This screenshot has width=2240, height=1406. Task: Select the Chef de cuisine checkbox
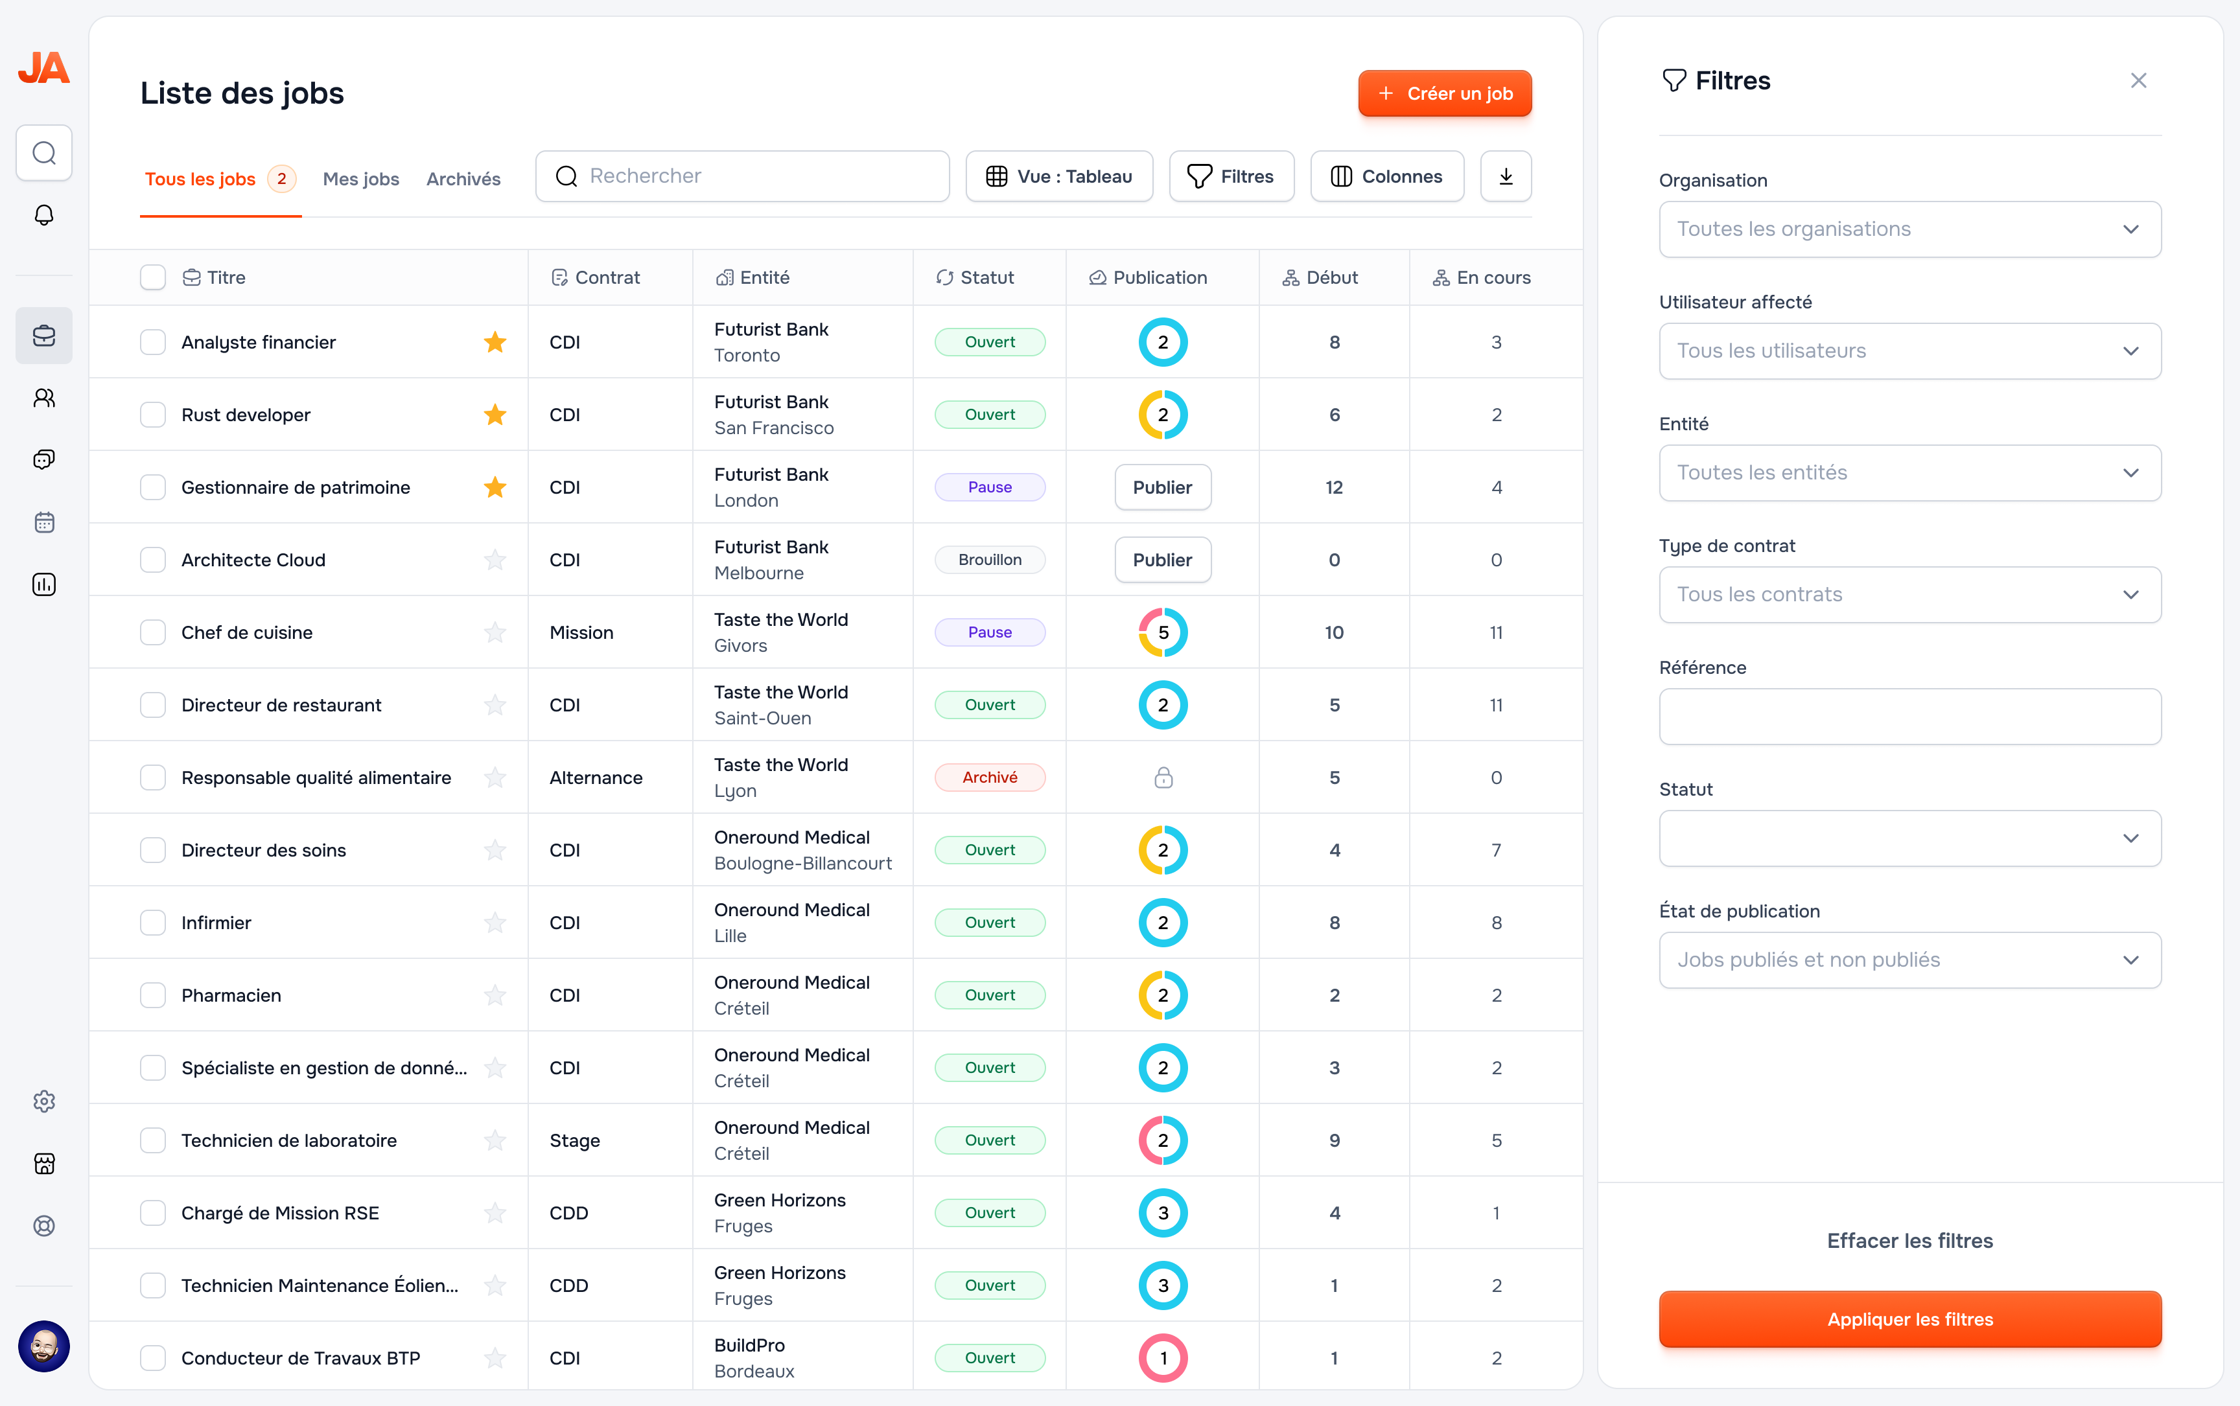(x=152, y=632)
